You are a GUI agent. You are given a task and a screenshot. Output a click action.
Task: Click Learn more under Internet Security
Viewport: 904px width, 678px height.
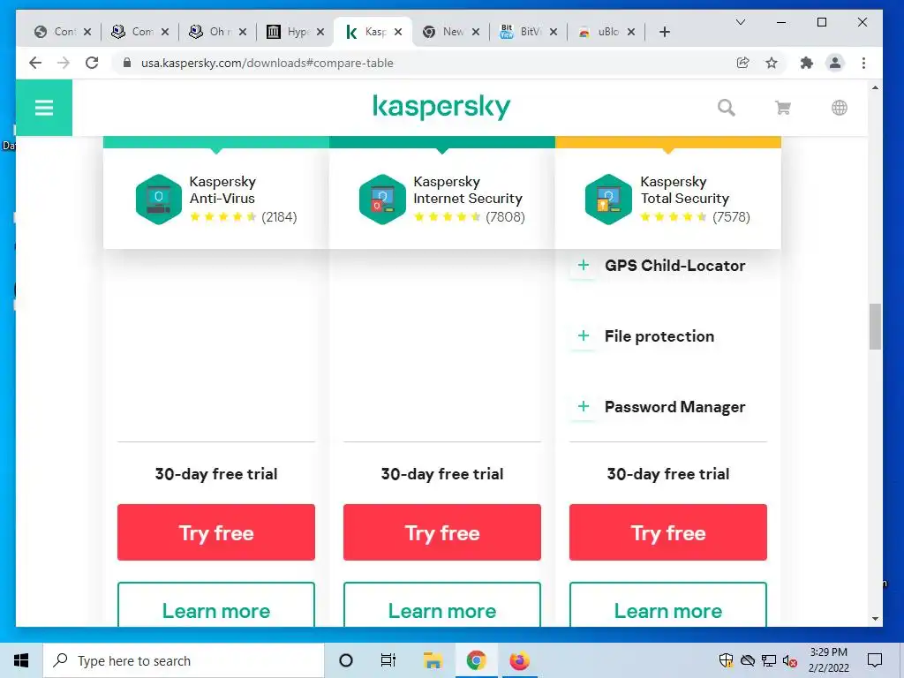442,605
